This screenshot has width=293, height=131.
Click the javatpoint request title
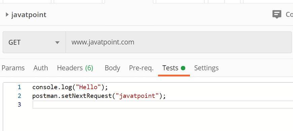click(x=29, y=15)
